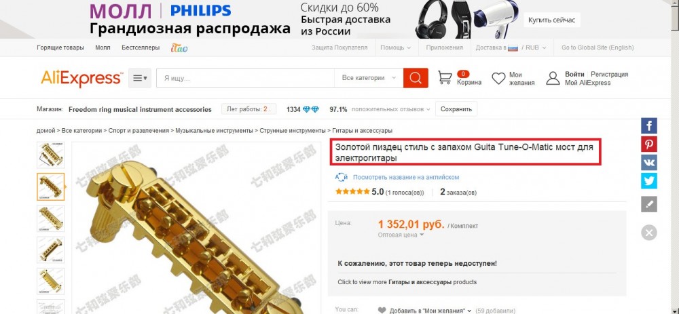The width and height of the screenshot is (679, 314).
Task: Expand the Все категории search dropdown
Action: [369, 78]
